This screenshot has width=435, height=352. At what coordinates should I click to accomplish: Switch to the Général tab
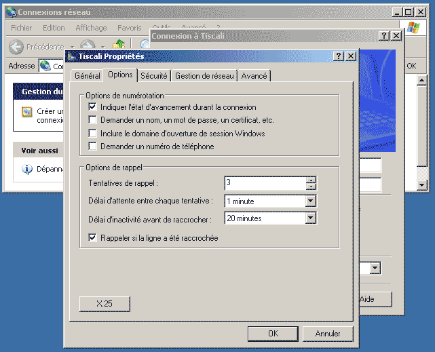pos(88,76)
